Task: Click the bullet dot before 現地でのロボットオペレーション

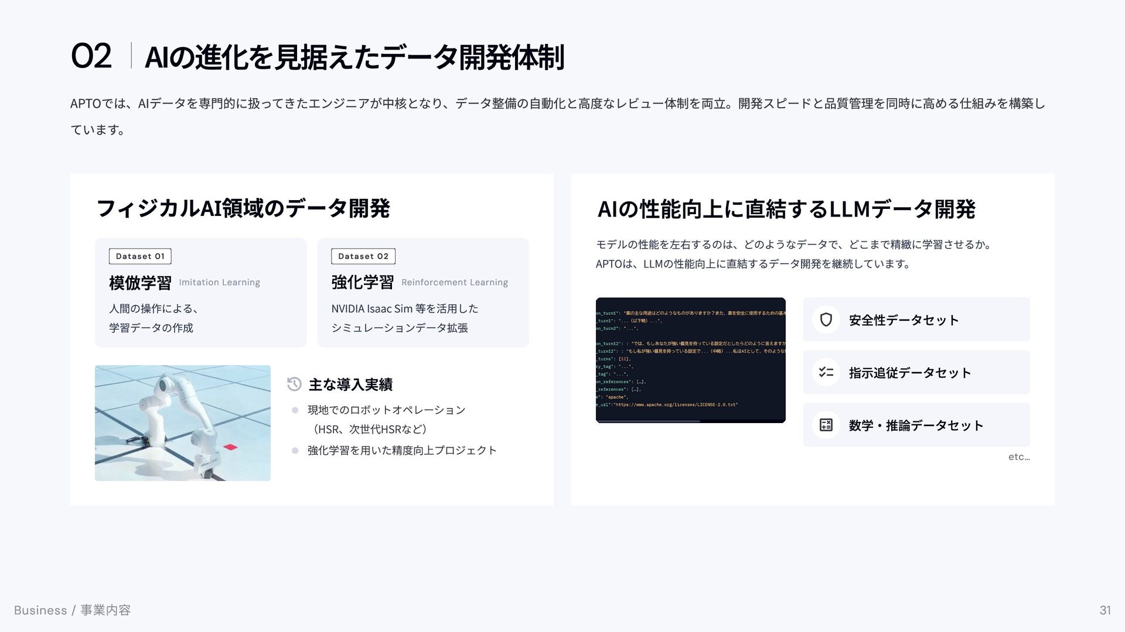Action: [295, 410]
